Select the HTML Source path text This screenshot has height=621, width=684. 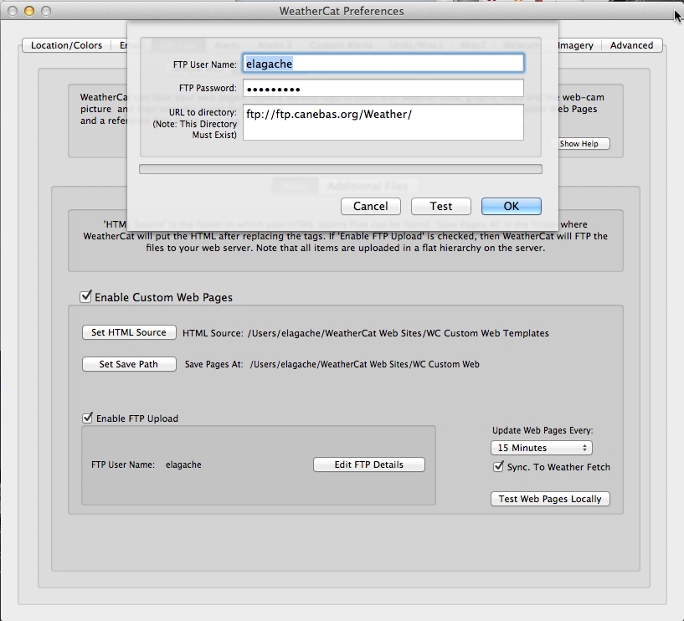399,333
